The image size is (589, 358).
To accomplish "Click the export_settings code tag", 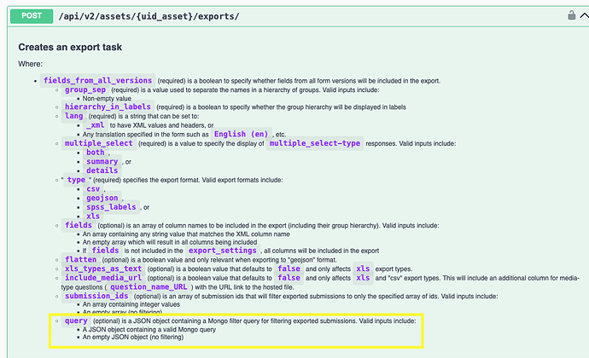I will 223,251.
